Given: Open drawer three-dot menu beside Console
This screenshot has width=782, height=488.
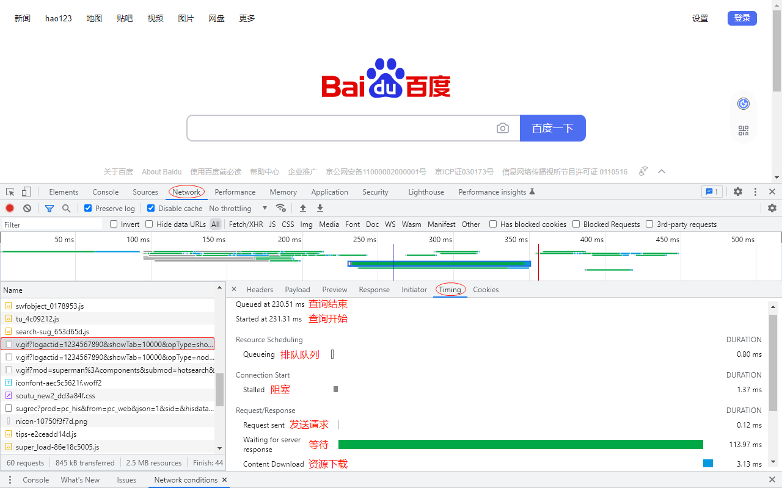Looking at the screenshot, I should pos(9,480).
